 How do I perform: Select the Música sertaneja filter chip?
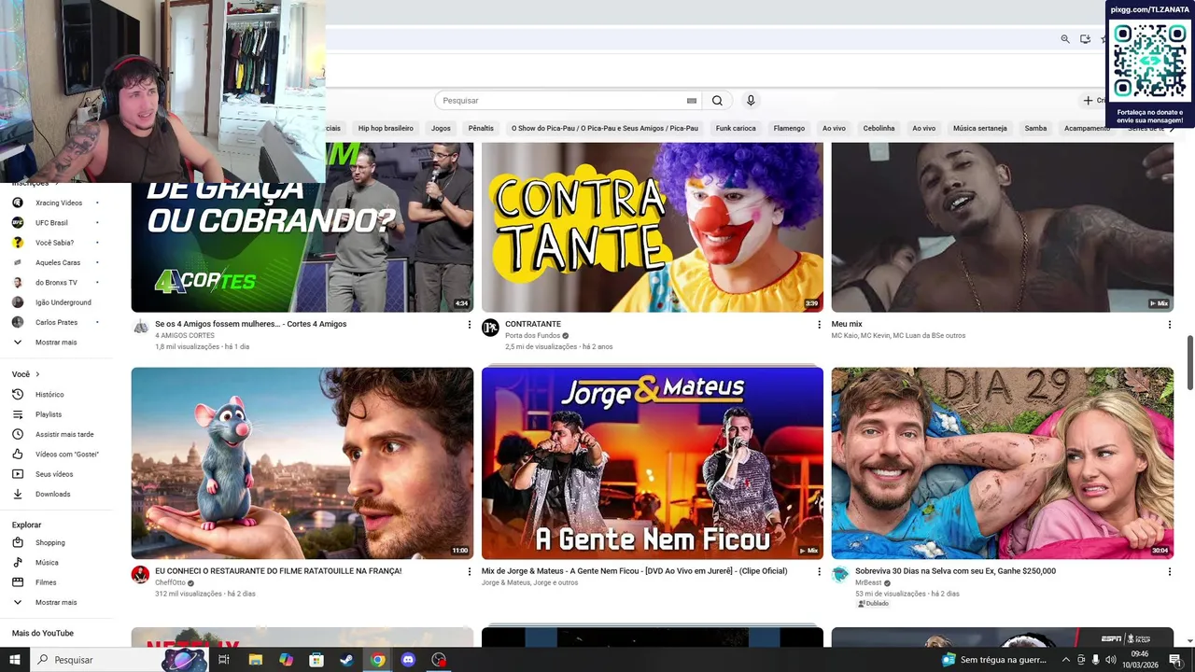pos(980,128)
